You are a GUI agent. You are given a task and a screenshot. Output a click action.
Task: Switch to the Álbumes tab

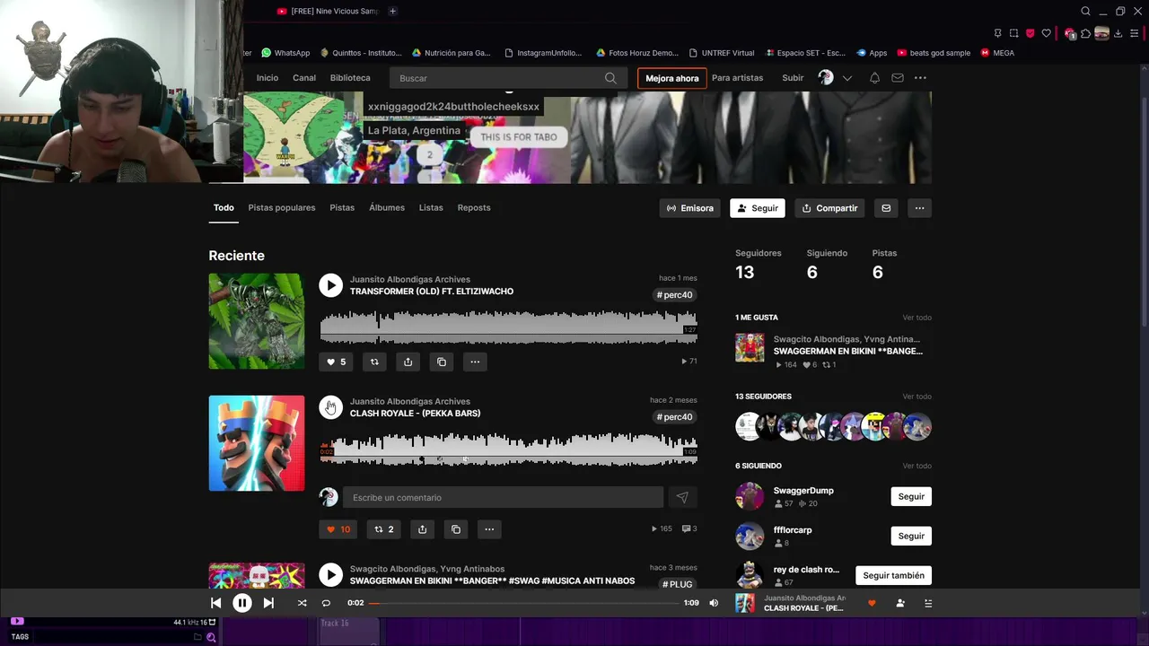[x=387, y=207]
